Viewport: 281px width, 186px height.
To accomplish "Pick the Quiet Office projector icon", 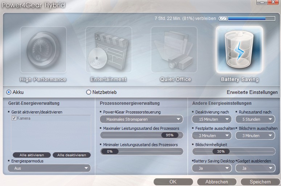I will tap(174, 50).
